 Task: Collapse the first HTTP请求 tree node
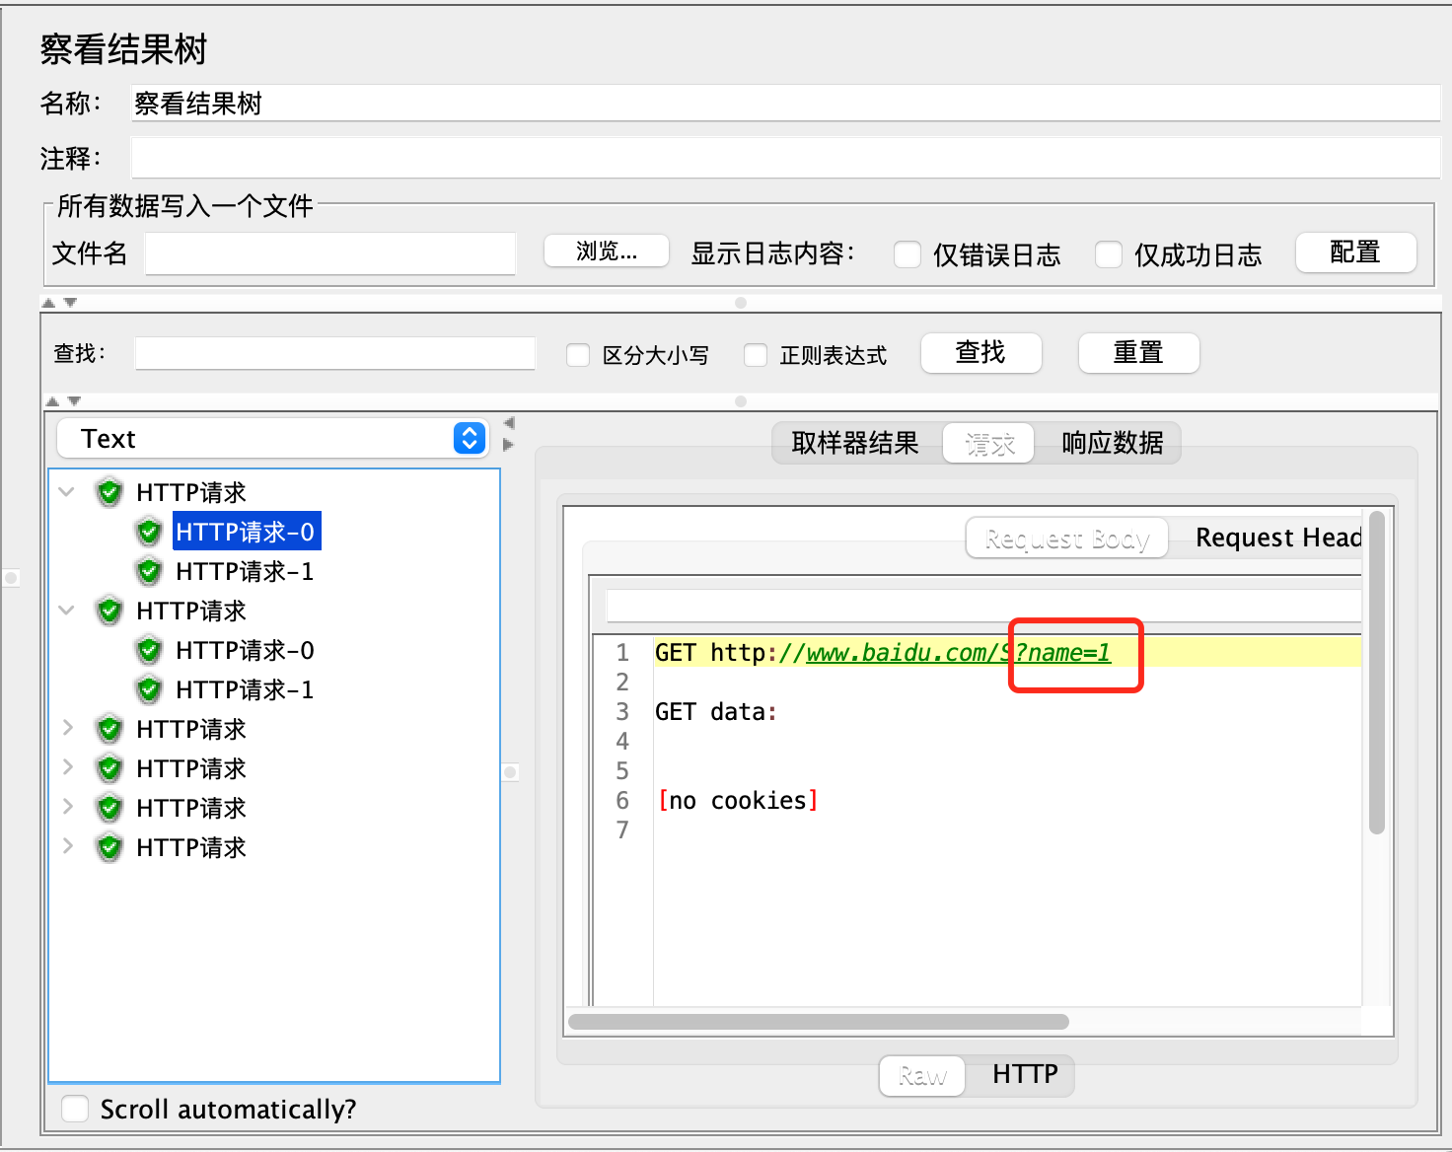[67, 491]
